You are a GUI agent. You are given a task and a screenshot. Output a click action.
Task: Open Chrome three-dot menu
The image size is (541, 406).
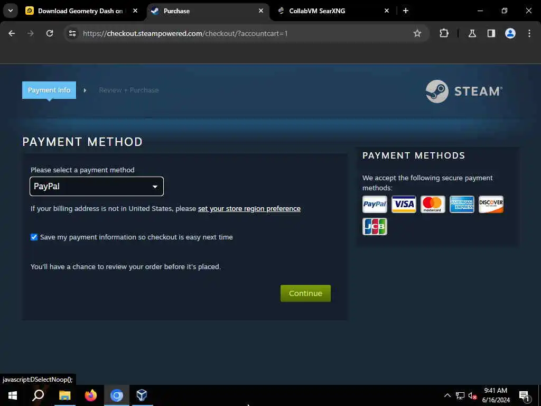(x=529, y=33)
